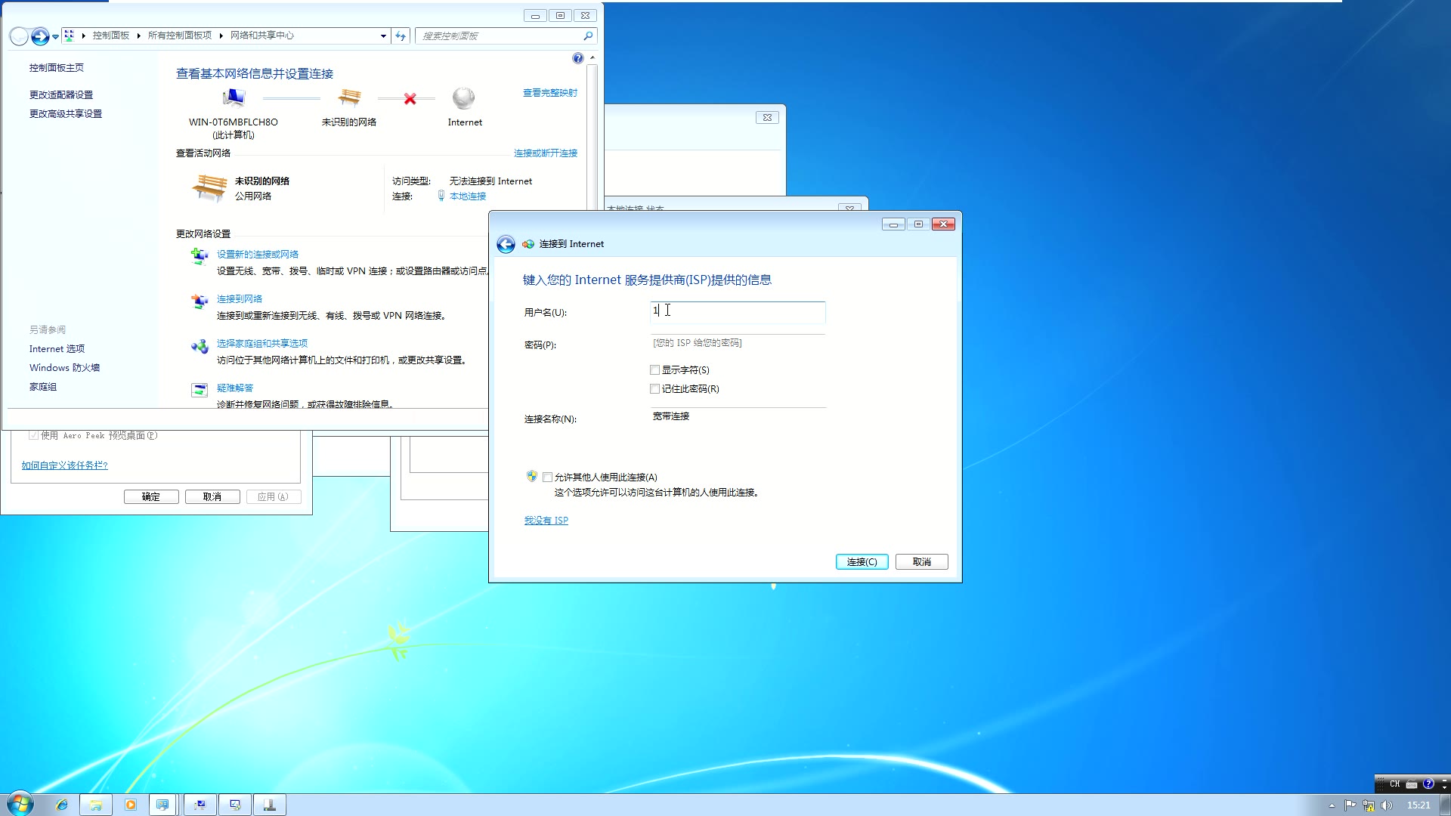Open 如何自定义该任务栏 help link
This screenshot has height=816, width=1451.
pos(65,465)
